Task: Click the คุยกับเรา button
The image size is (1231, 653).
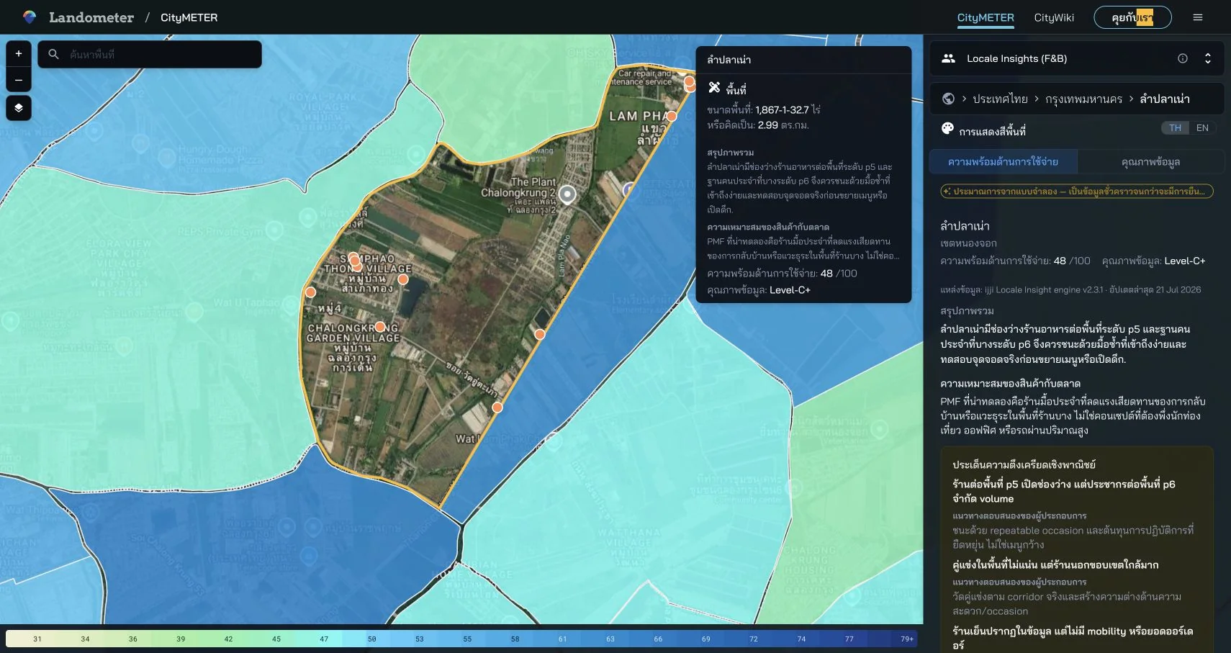Action: click(x=1132, y=17)
